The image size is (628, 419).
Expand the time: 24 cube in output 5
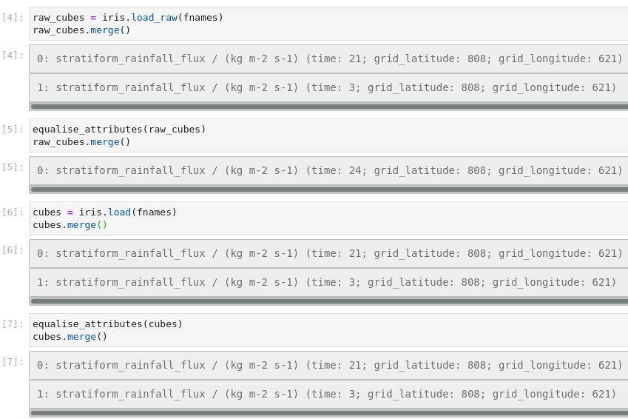tap(329, 171)
